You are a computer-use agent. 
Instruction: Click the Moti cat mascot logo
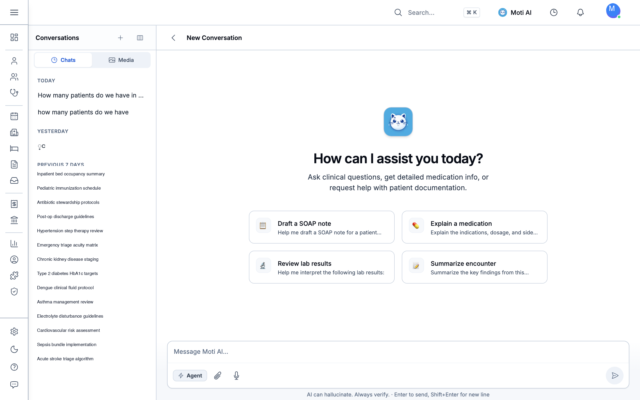[x=398, y=122]
